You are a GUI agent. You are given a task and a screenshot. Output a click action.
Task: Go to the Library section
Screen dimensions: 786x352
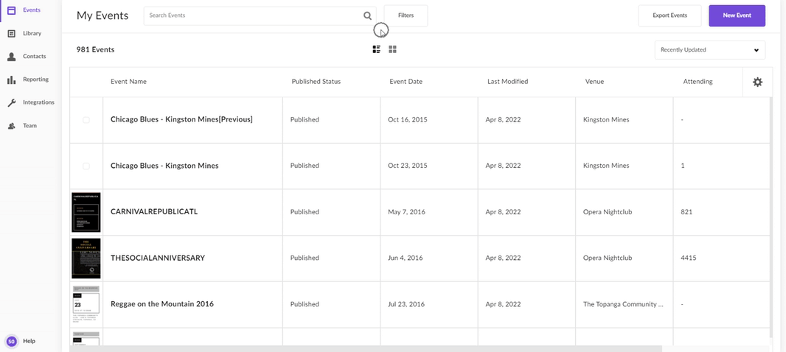pyautogui.click(x=32, y=34)
